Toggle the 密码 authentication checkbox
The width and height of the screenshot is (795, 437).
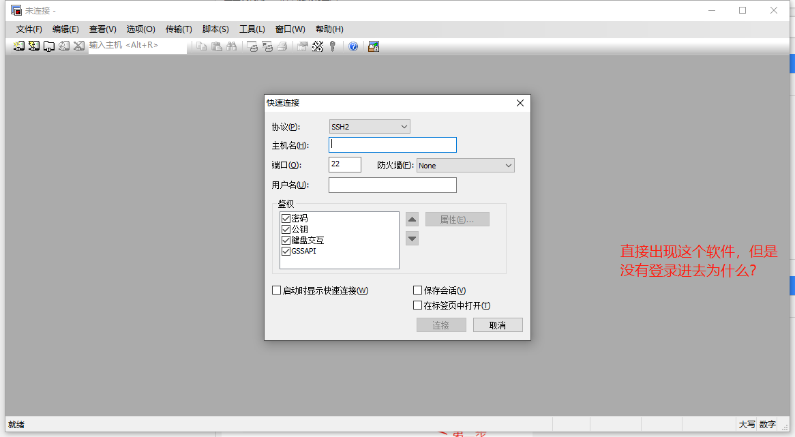(286, 218)
